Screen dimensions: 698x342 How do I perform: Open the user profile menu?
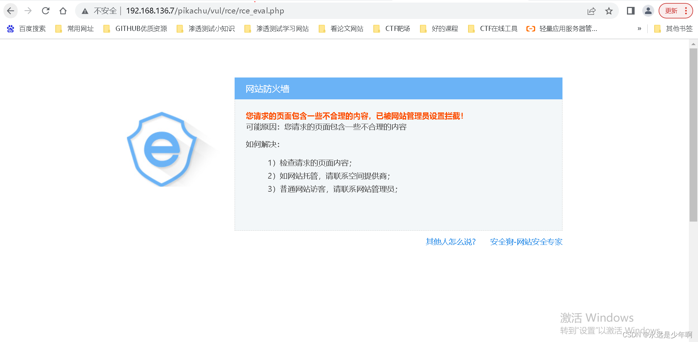tap(648, 11)
